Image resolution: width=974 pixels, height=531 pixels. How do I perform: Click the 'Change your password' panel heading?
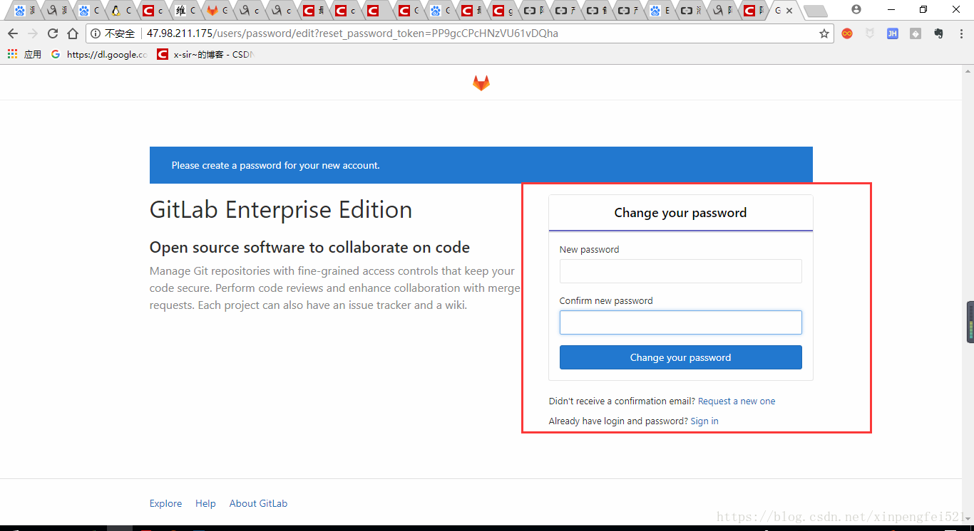(x=680, y=213)
